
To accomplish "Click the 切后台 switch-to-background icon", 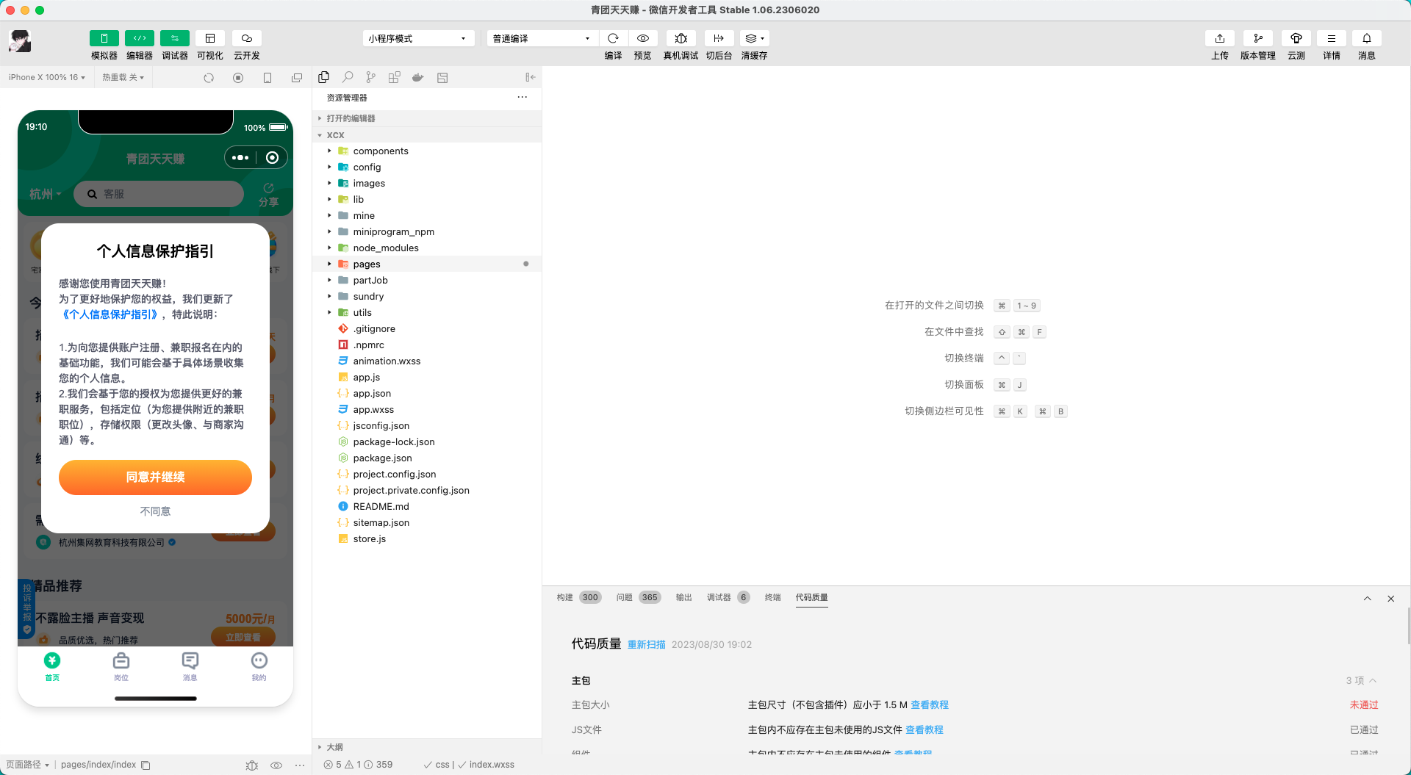I will (719, 38).
